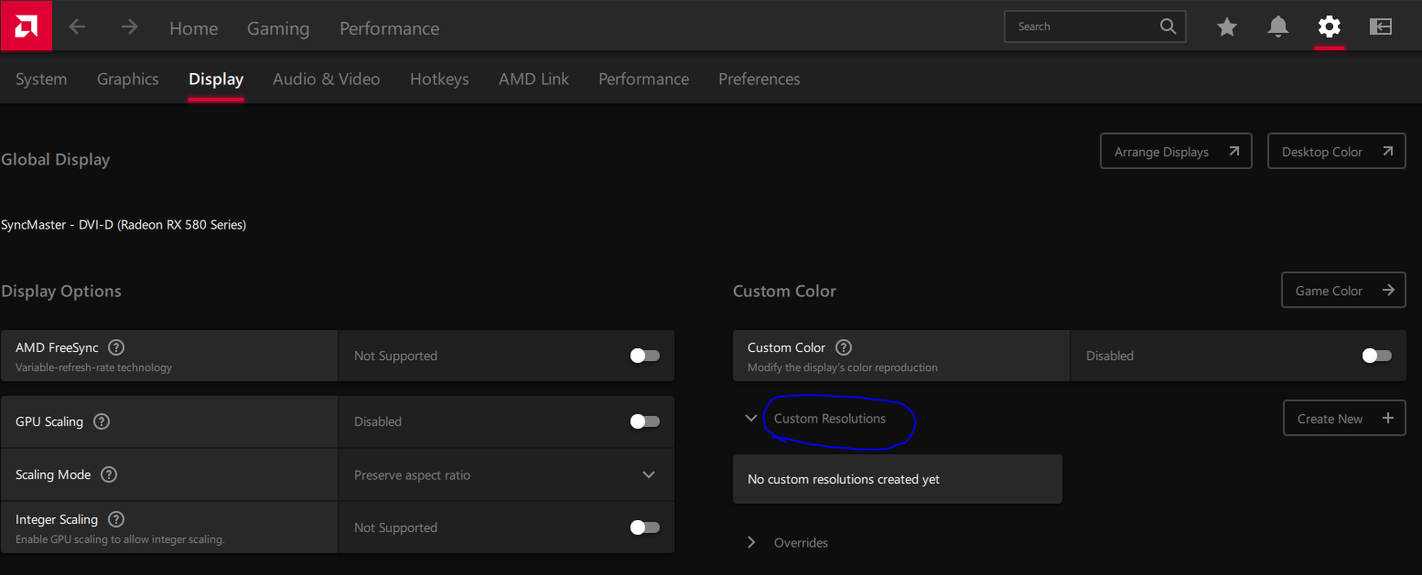Open favorites with the star icon
The image size is (1422, 575).
click(x=1226, y=27)
